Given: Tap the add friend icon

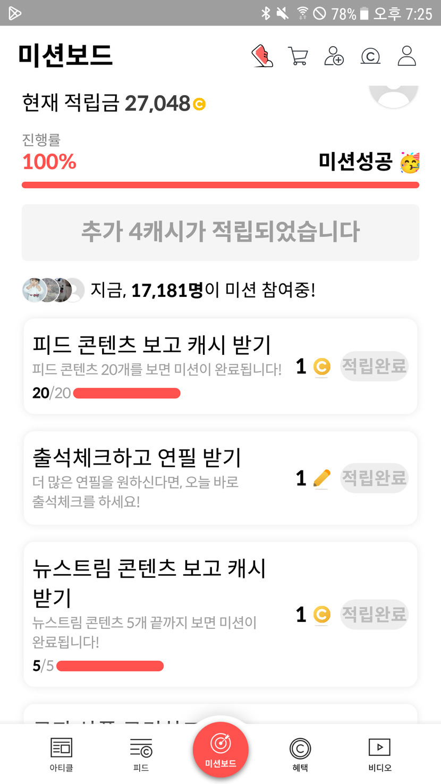Looking at the screenshot, I should [334, 56].
